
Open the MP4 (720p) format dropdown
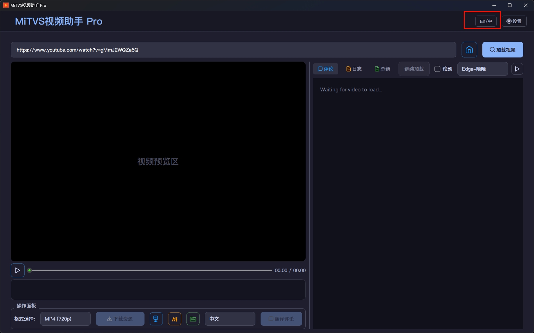tap(65, 318)
